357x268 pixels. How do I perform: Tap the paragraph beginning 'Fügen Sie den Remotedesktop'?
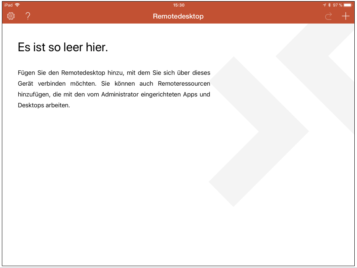114,89
